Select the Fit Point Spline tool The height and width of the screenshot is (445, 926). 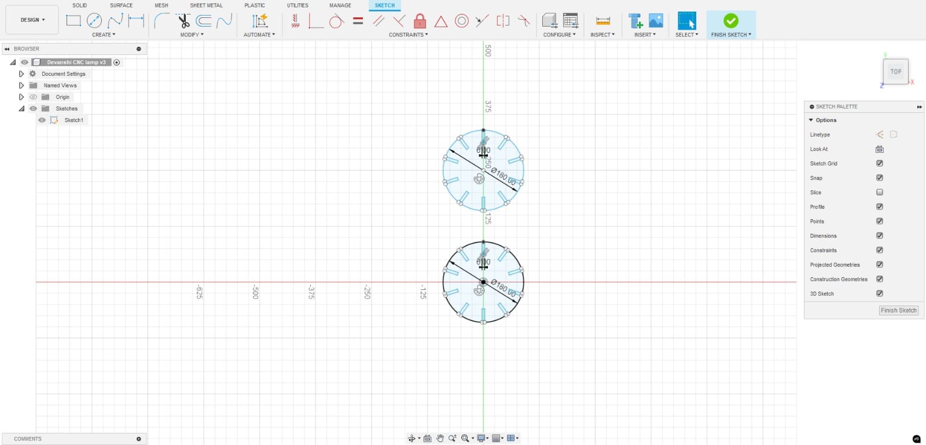[x=115, y=21]
